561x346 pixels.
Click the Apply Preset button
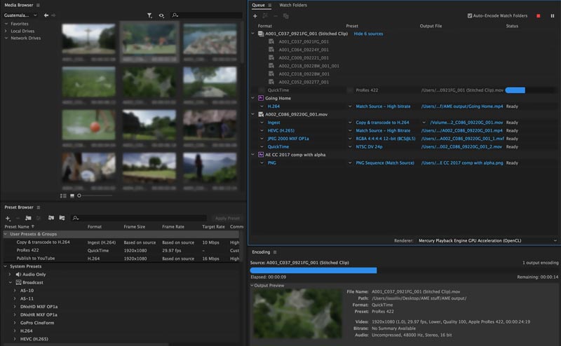(227, 218)
